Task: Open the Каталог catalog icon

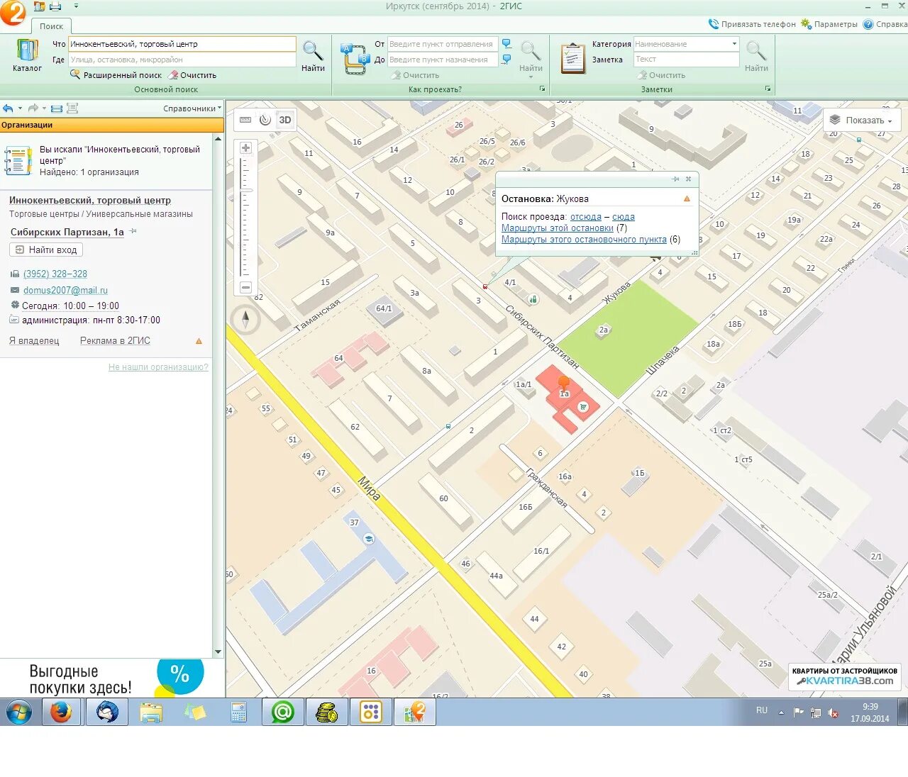Action: (x=27, y=55)
